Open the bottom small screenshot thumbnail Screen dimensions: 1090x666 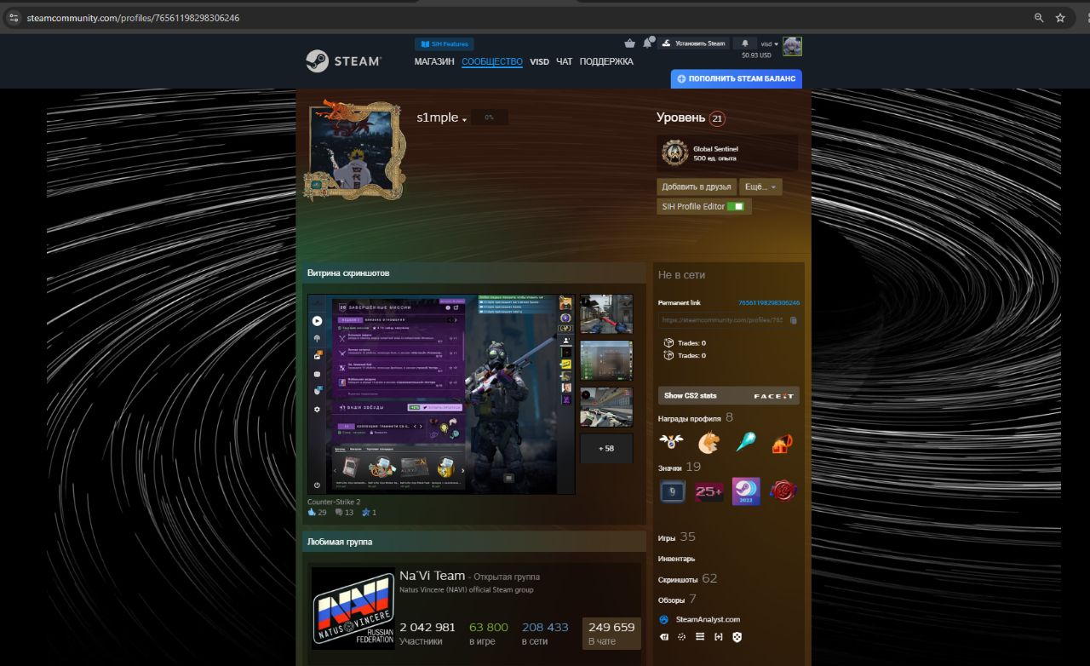point(606,407)
